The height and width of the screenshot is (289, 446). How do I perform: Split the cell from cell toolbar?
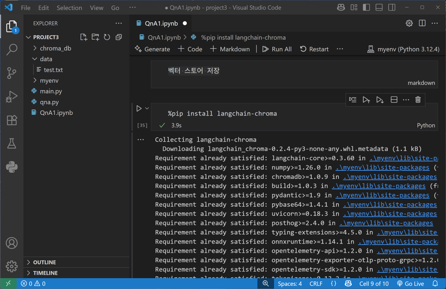394,100
